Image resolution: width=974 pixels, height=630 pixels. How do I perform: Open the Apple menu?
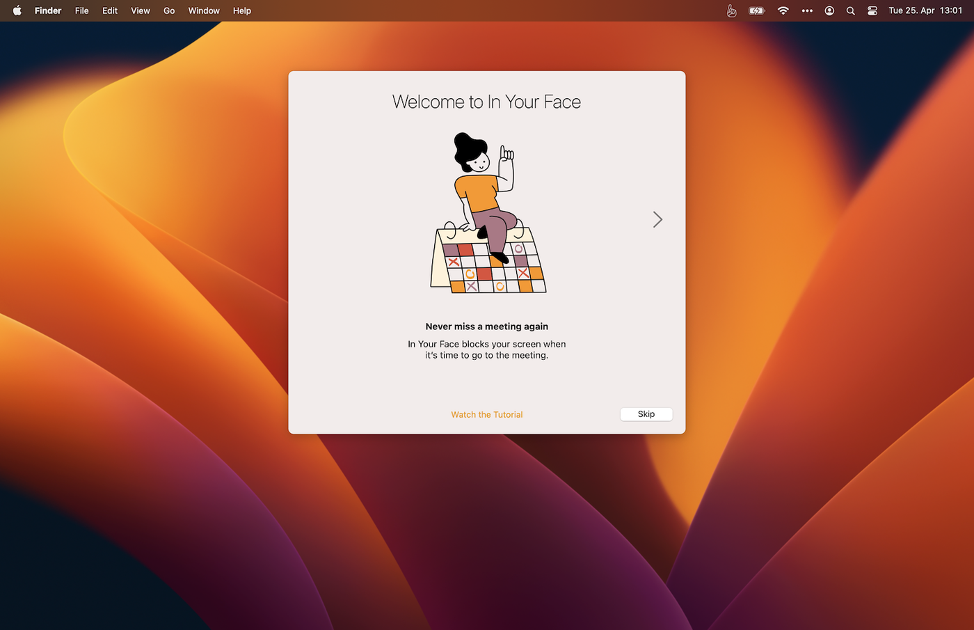point(17,10)
